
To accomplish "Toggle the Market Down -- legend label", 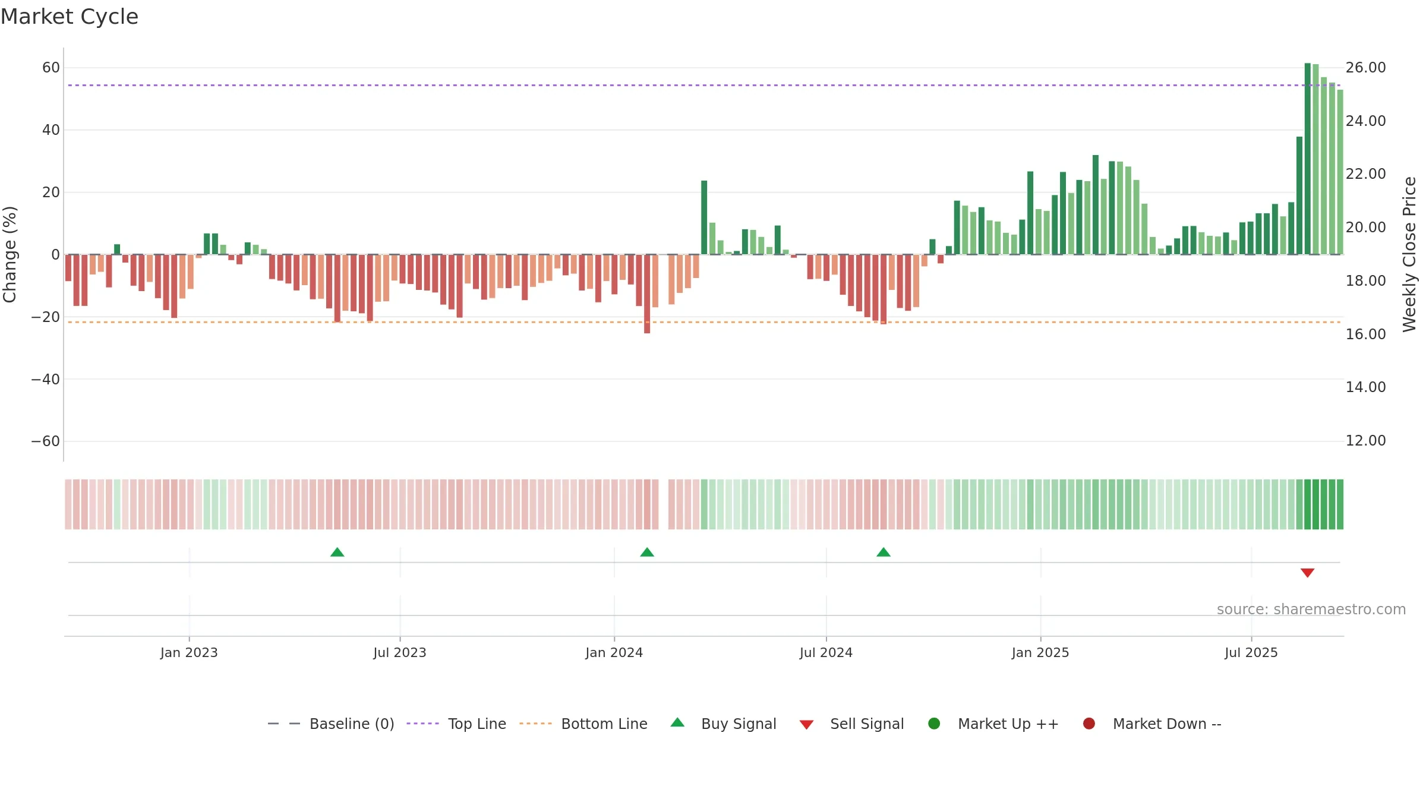I will (x=1167, y=724).
